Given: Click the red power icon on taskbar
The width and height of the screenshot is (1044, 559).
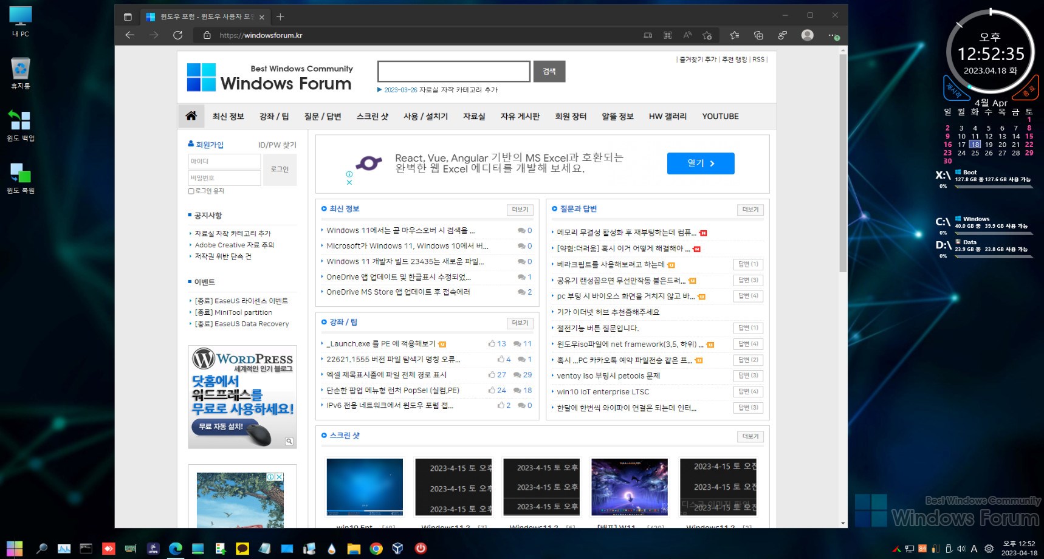Looking at the screenshot, I should [x=421, y=549].
